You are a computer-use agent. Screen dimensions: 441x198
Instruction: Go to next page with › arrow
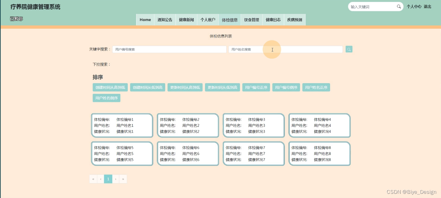[116, 179]
